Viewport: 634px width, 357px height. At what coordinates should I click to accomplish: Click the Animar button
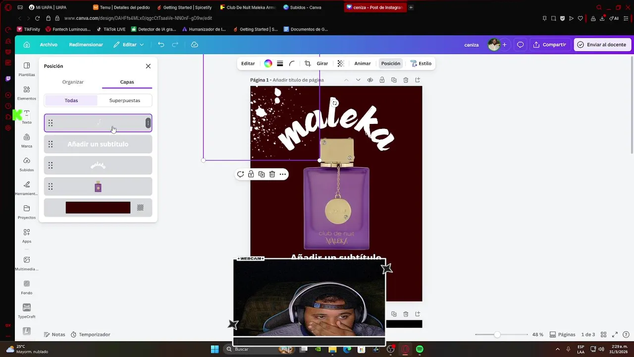tap(363, 63)
